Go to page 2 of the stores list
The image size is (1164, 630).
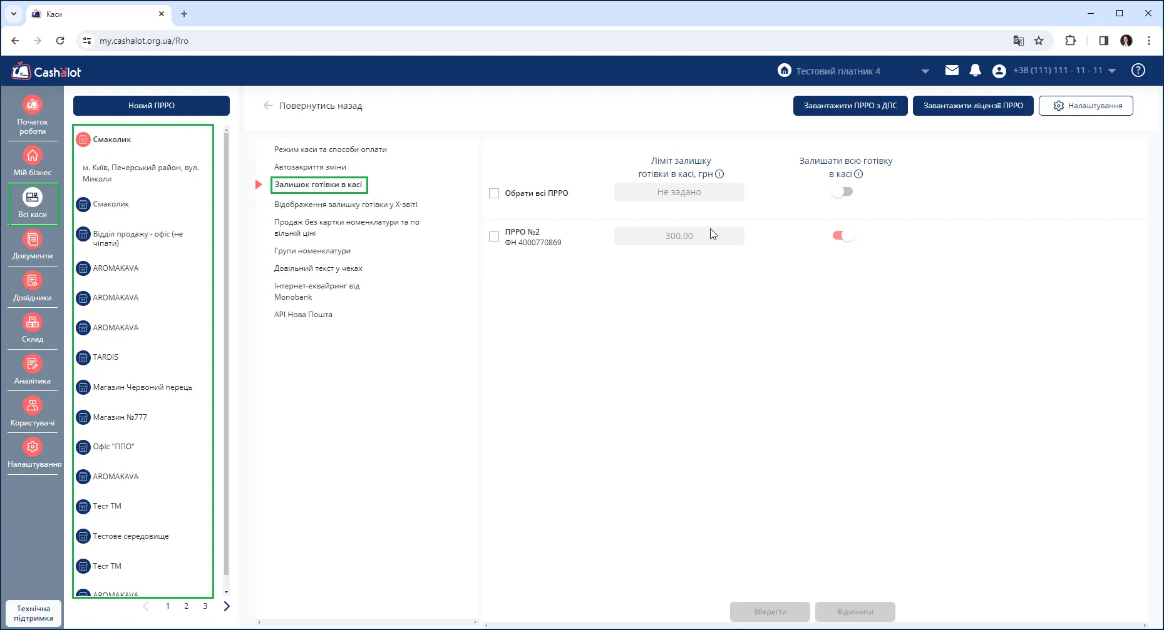[x=186, y=606]
